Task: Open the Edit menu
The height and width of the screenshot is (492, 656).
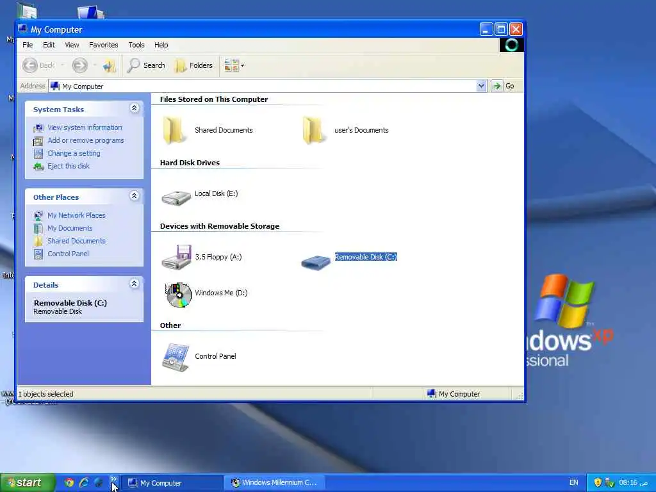Action: point(49,45)
